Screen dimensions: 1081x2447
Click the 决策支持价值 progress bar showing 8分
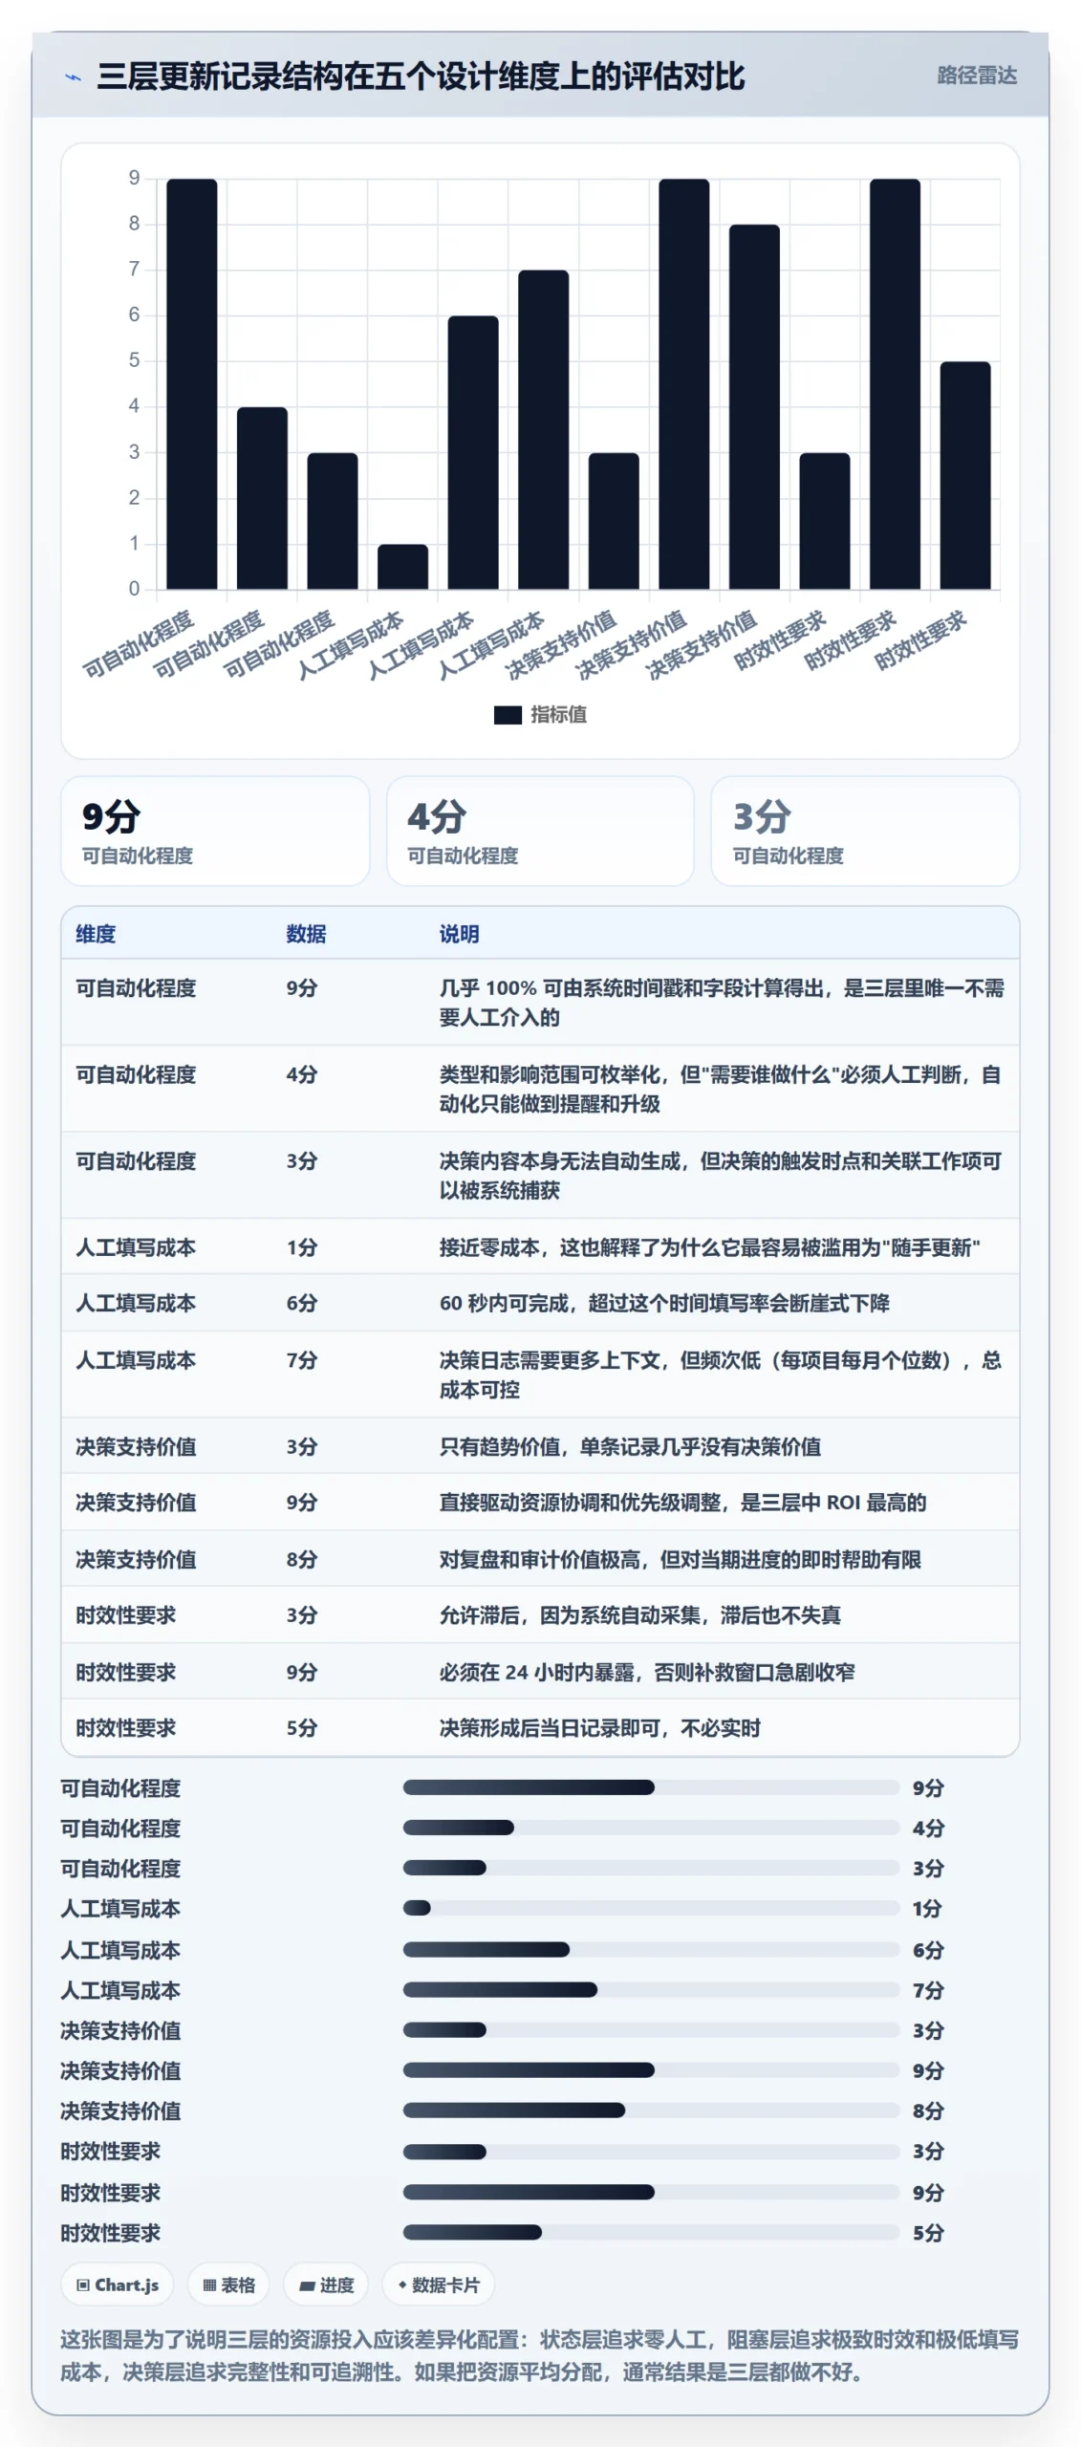pyautogui.click(x=651, y=2110)
